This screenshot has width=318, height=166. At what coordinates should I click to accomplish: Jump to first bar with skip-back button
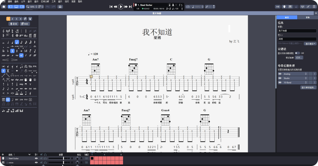[111, 7]
